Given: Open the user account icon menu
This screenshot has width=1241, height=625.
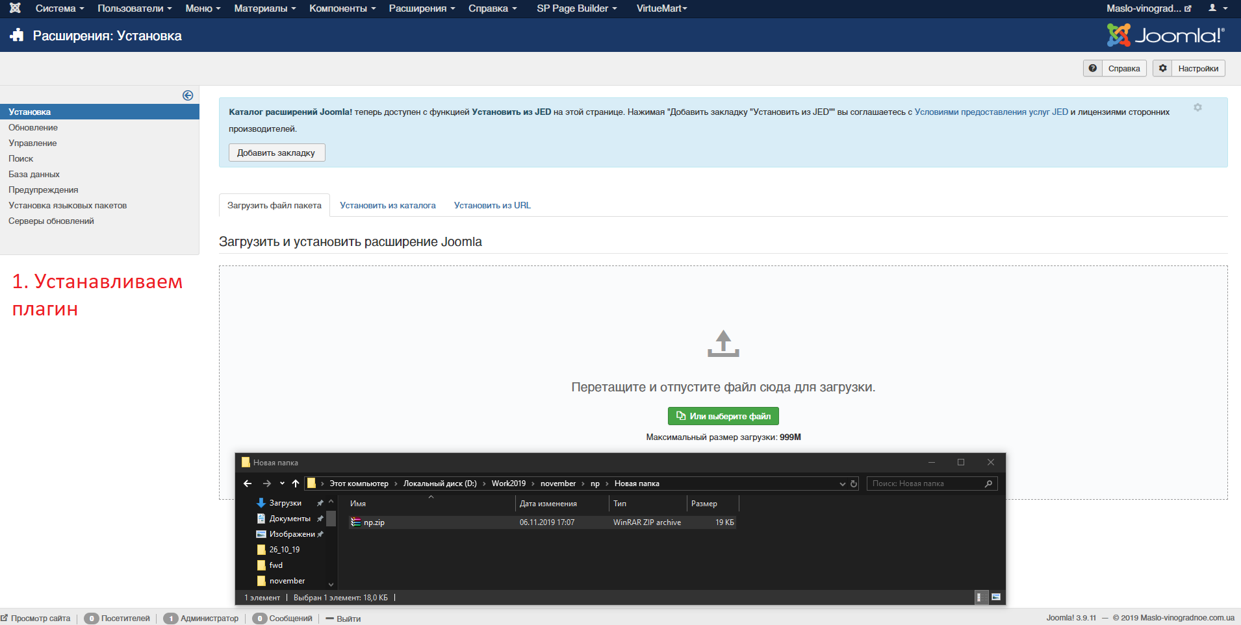Looking at the screenshot, I should (1218, 8).
